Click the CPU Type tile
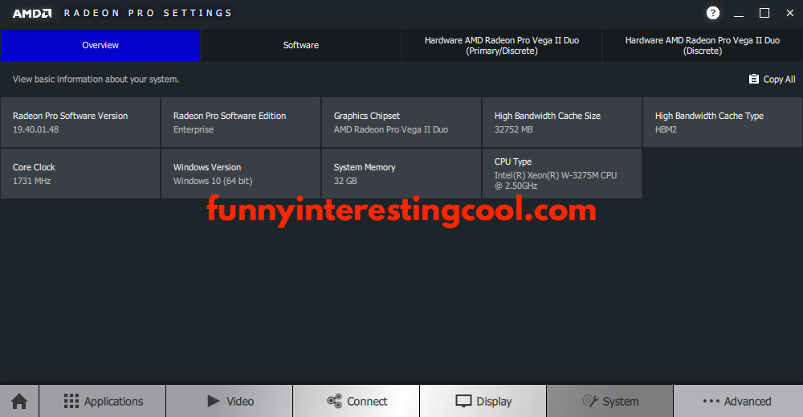 [562, 174]
